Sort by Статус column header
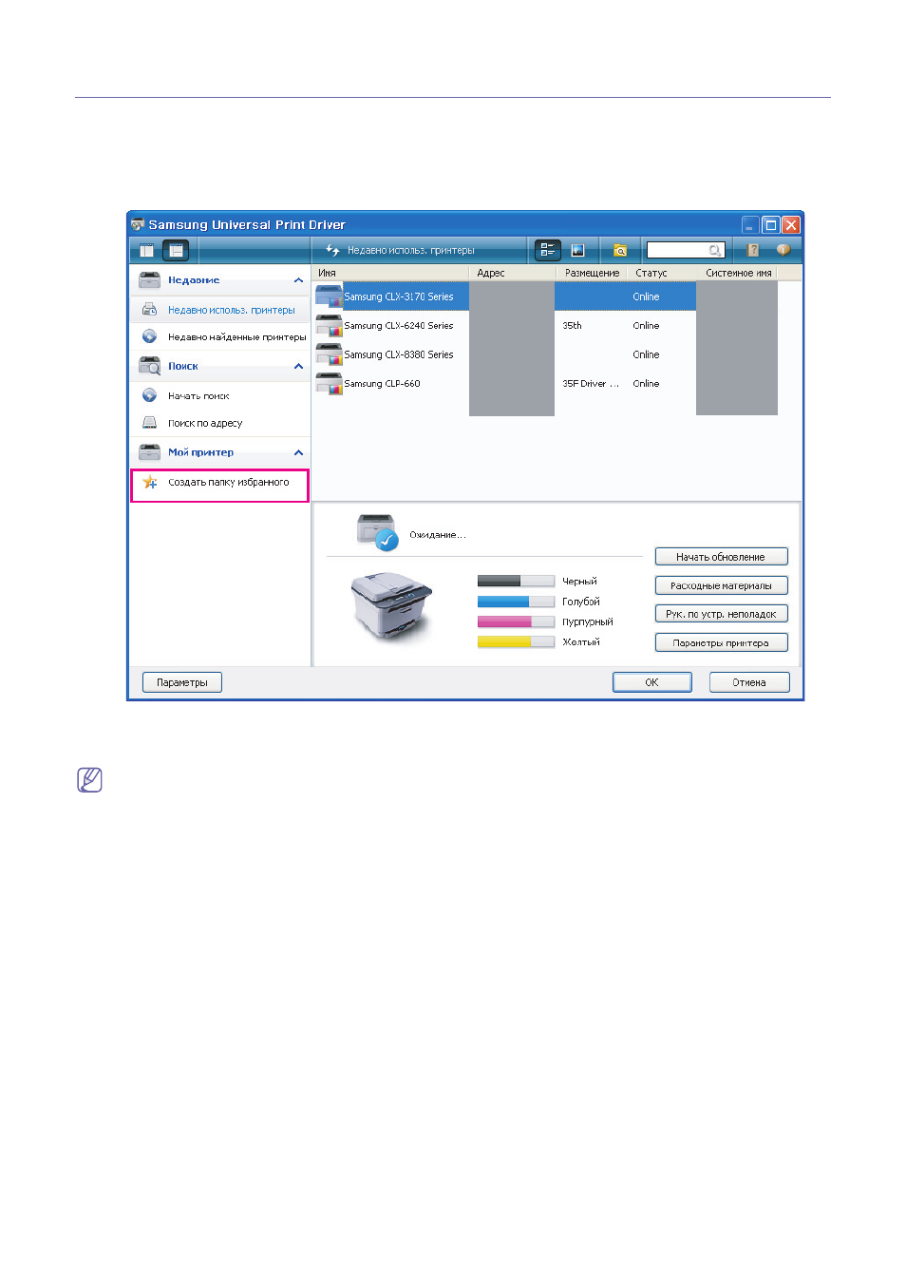906x1281 pixels. point(662,273)
